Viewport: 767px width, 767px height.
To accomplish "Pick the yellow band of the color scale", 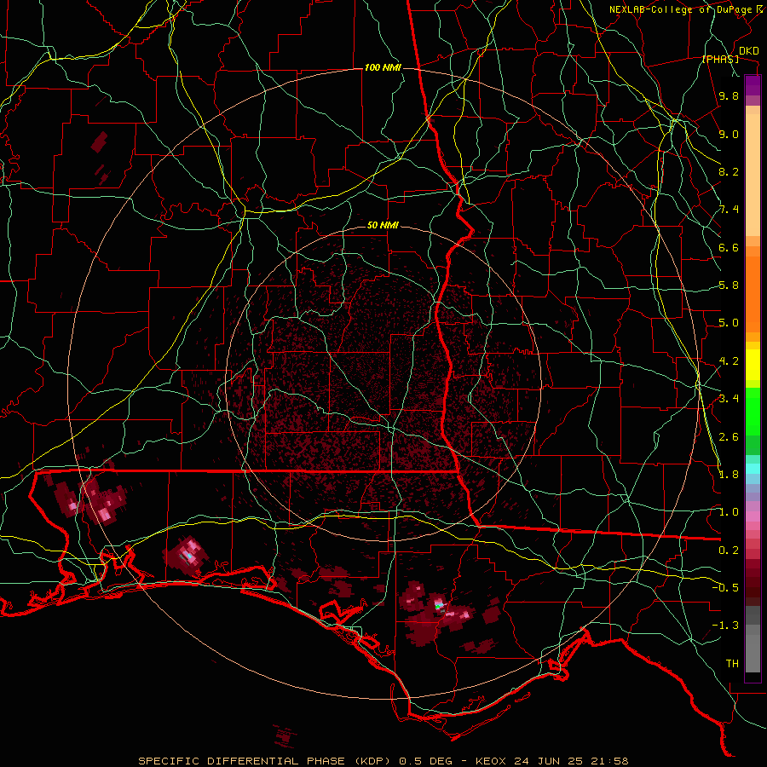I will [753, 365].
